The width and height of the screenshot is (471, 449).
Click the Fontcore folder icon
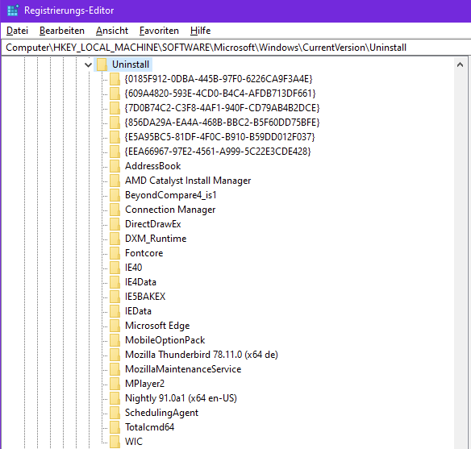(115, 253)
